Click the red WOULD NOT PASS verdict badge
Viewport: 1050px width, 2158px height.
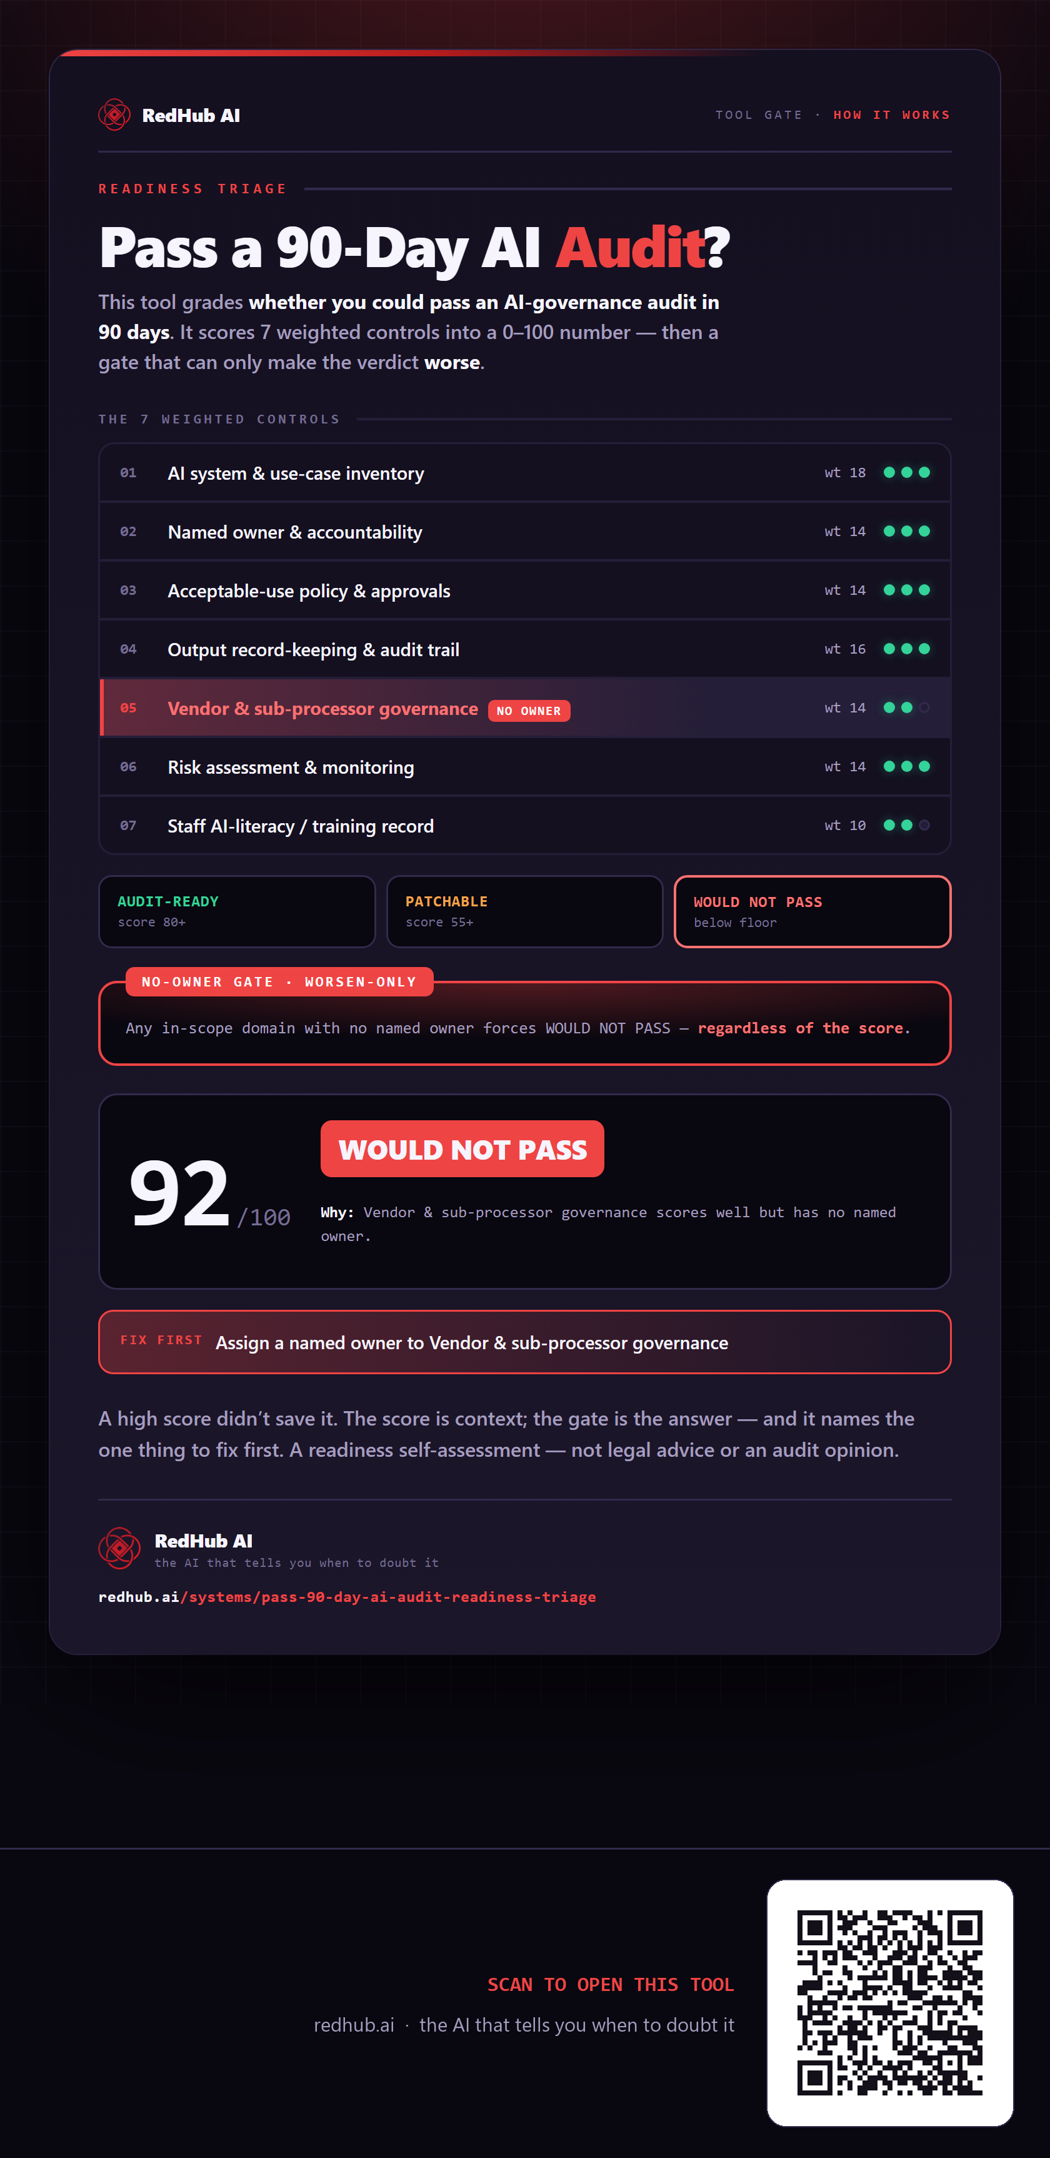[x=462, y=1148]
